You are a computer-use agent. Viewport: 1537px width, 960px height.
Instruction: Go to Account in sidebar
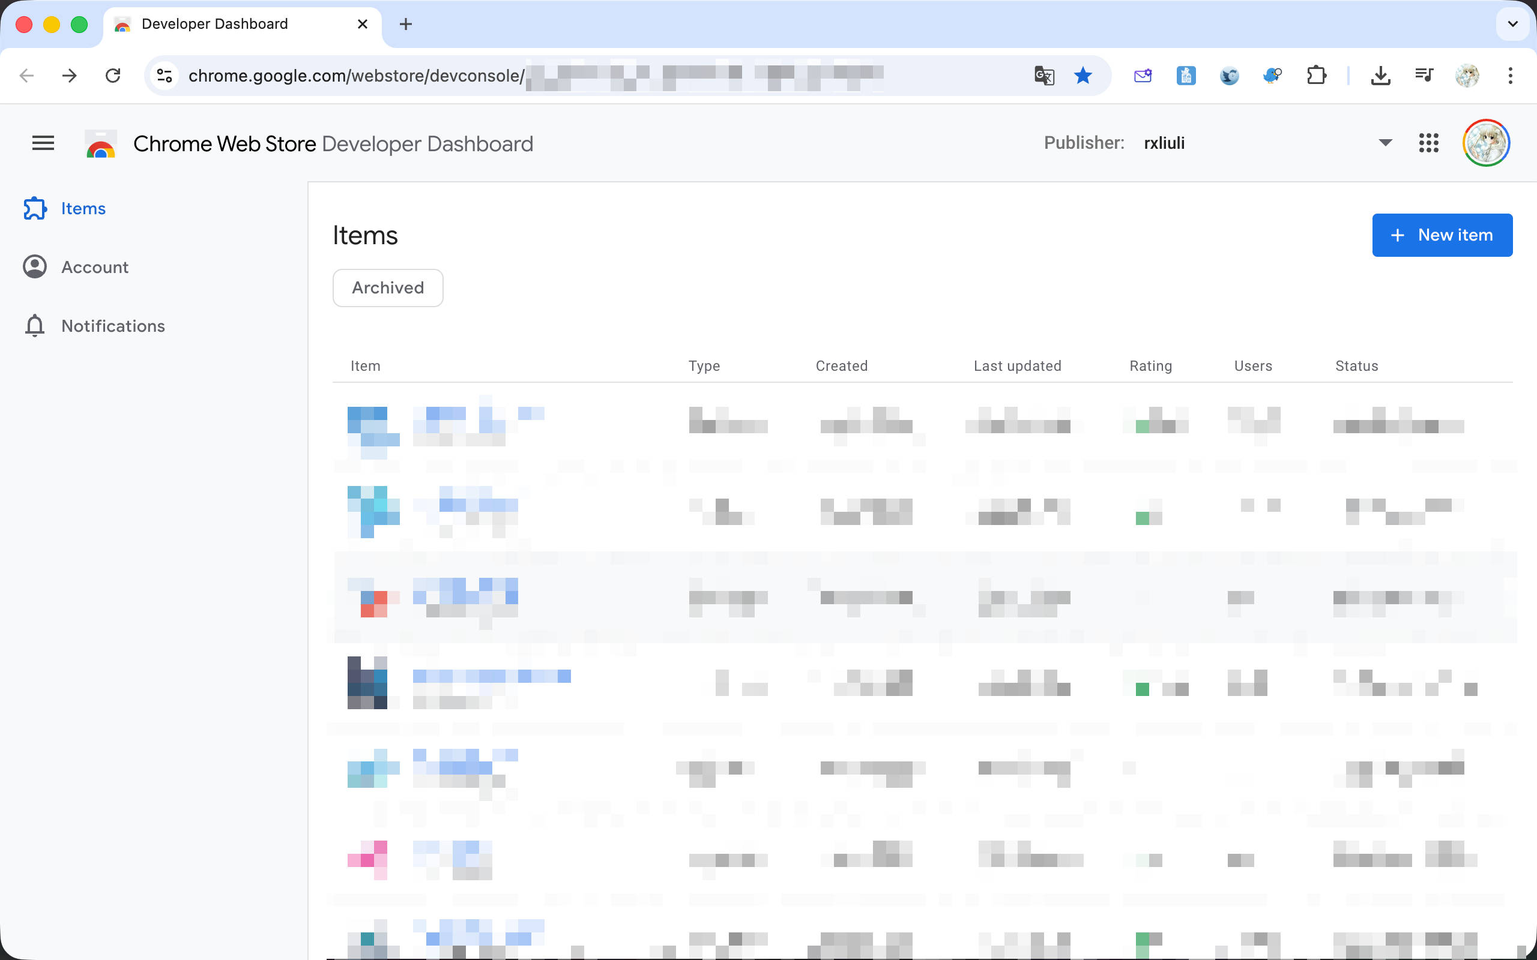tap(94, 268)
